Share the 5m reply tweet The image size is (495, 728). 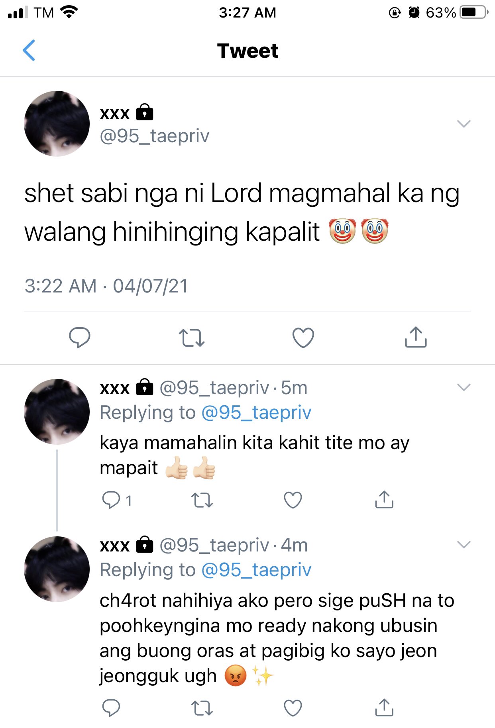(384, 500)
